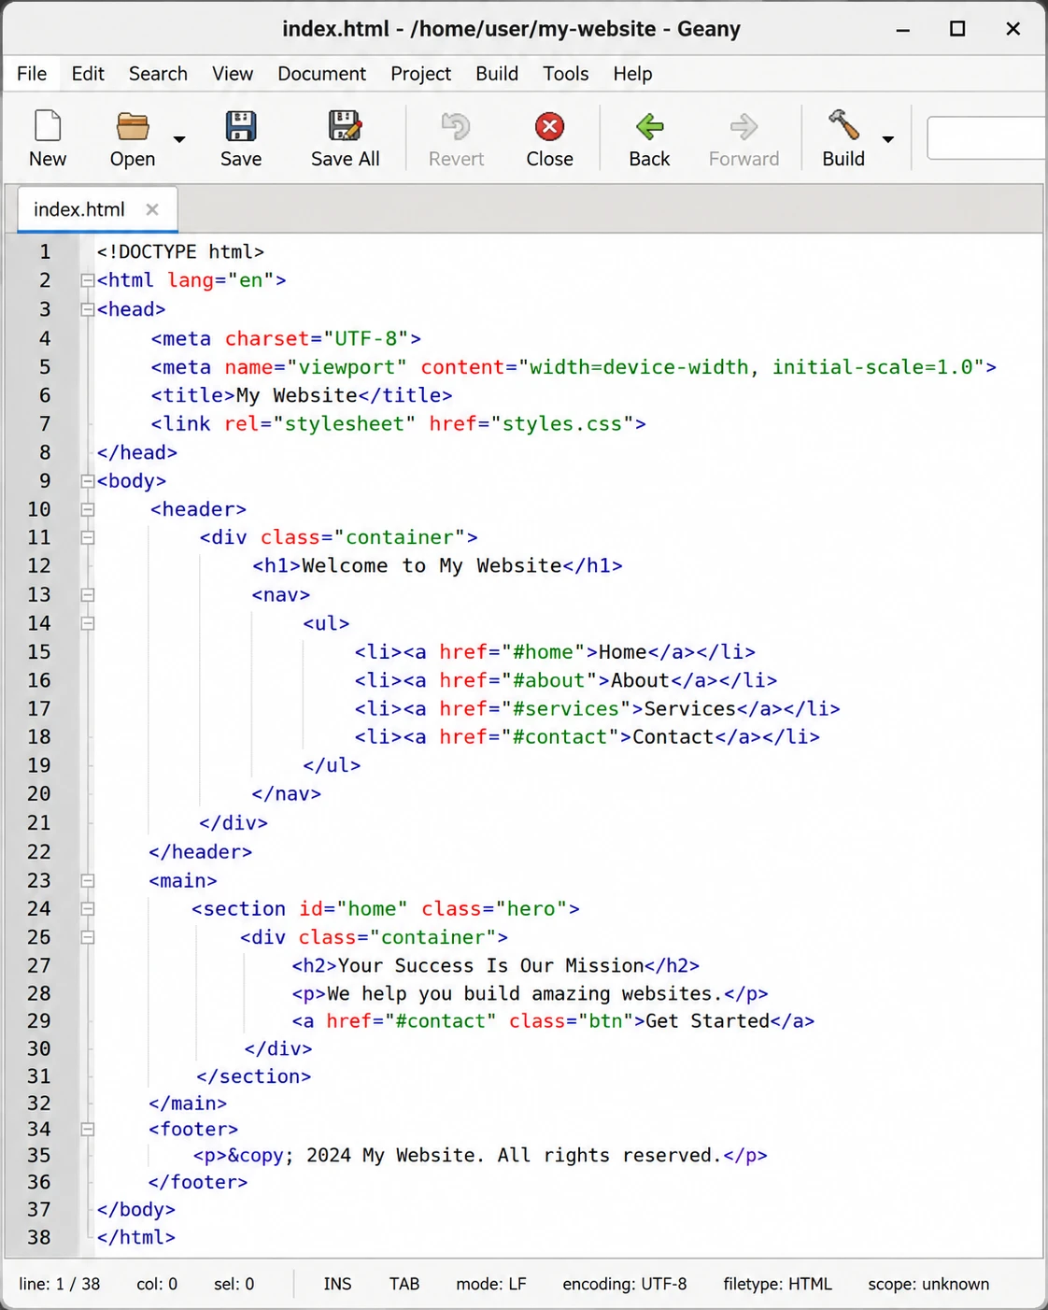Click the Save All toolbar icon
This screenshot has width=1048, height=1310.
pyautogui.click(x=345, y=125)
